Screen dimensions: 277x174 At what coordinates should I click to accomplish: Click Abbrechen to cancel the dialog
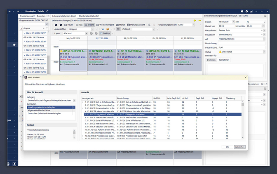point(239,147)
